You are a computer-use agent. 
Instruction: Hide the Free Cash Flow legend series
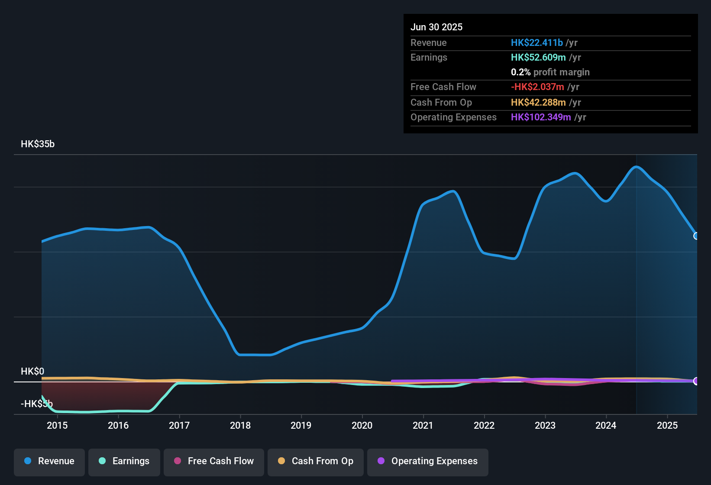(x=214, y=461)
